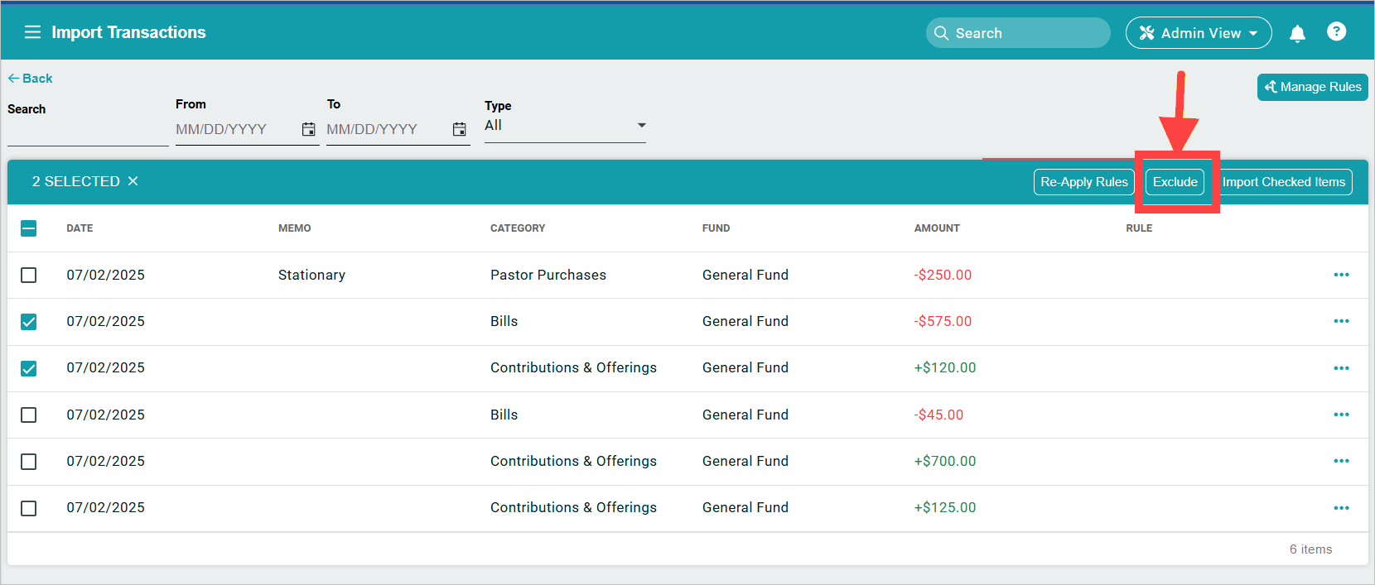This screenshot has width=1375, height=585.
Task: Open actions menu for +$125.00 row
Action: pyautogui.click(x=1341, y=508)
